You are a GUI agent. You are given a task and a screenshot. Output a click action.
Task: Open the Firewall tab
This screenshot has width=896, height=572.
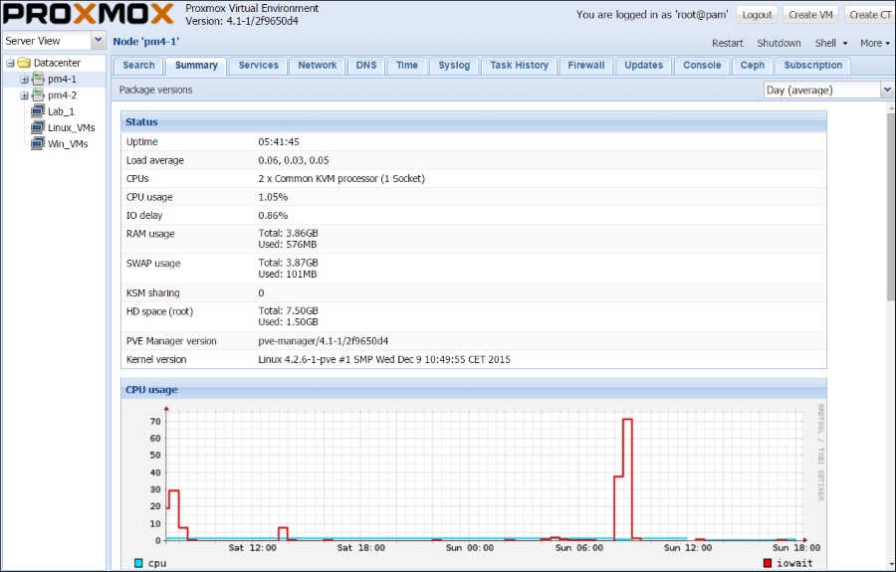(586, 66)
